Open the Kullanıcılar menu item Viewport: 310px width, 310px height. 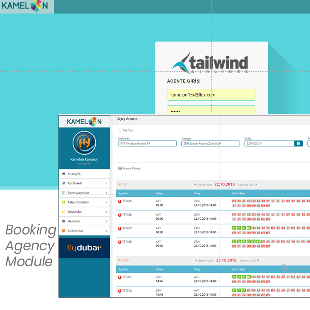tap(84, 231)
